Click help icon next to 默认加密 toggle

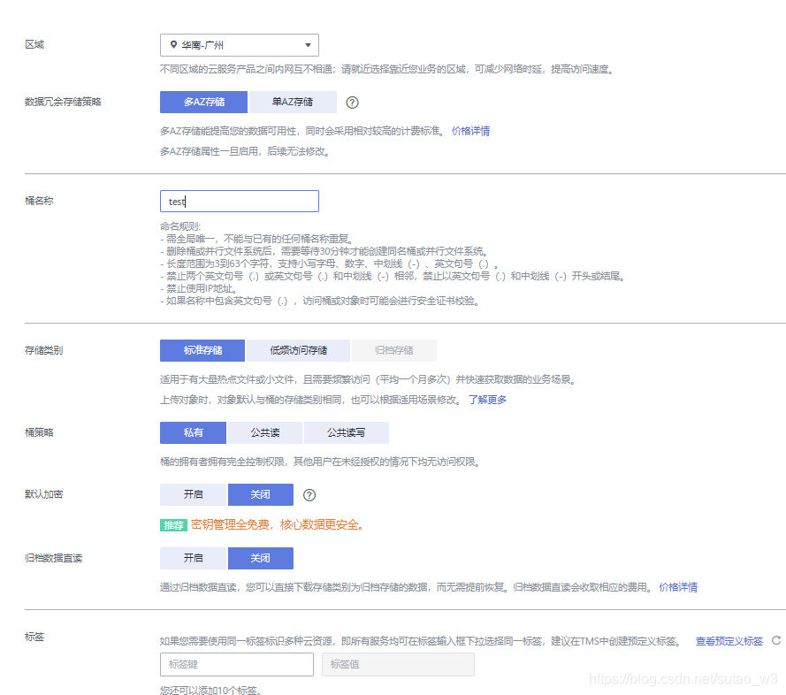pyautogui.click(x=309, y=495)
